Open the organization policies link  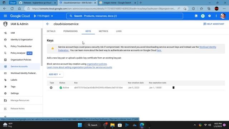97,64
